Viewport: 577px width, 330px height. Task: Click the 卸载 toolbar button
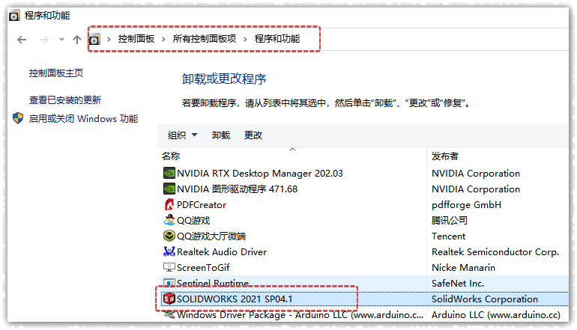pos(221,135)
